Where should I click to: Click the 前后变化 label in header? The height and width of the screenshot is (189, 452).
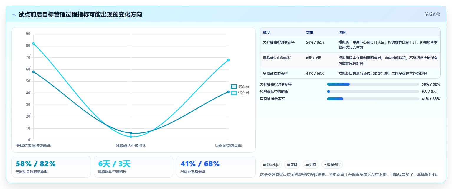point(432,14)
